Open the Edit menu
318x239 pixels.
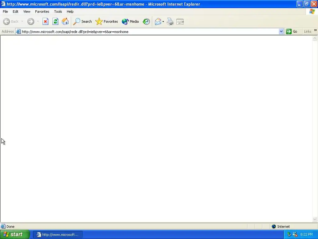(x=16, y=12)
